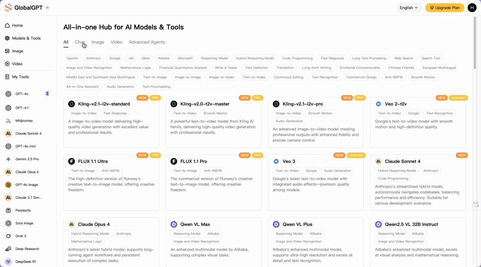Toggle the Long Text Processing filter chip
The height and width of the screenshot is (267, 481).
[369, 58]
